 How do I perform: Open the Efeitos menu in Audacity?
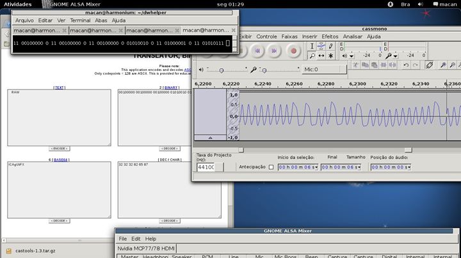click(x=330, y=36)
